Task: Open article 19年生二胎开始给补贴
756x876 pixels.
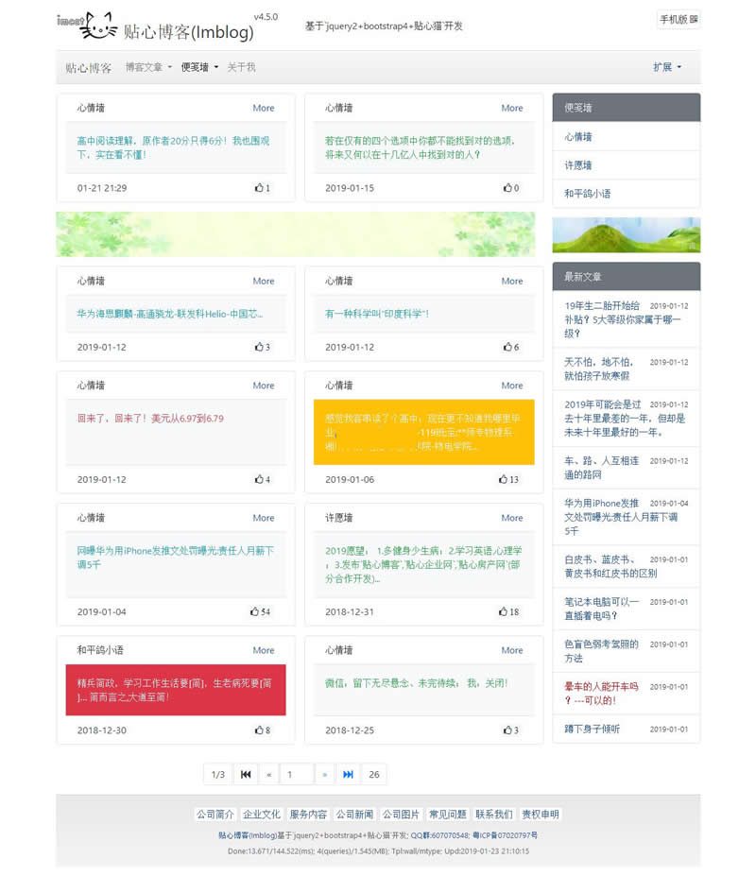Action: (622, 319)
